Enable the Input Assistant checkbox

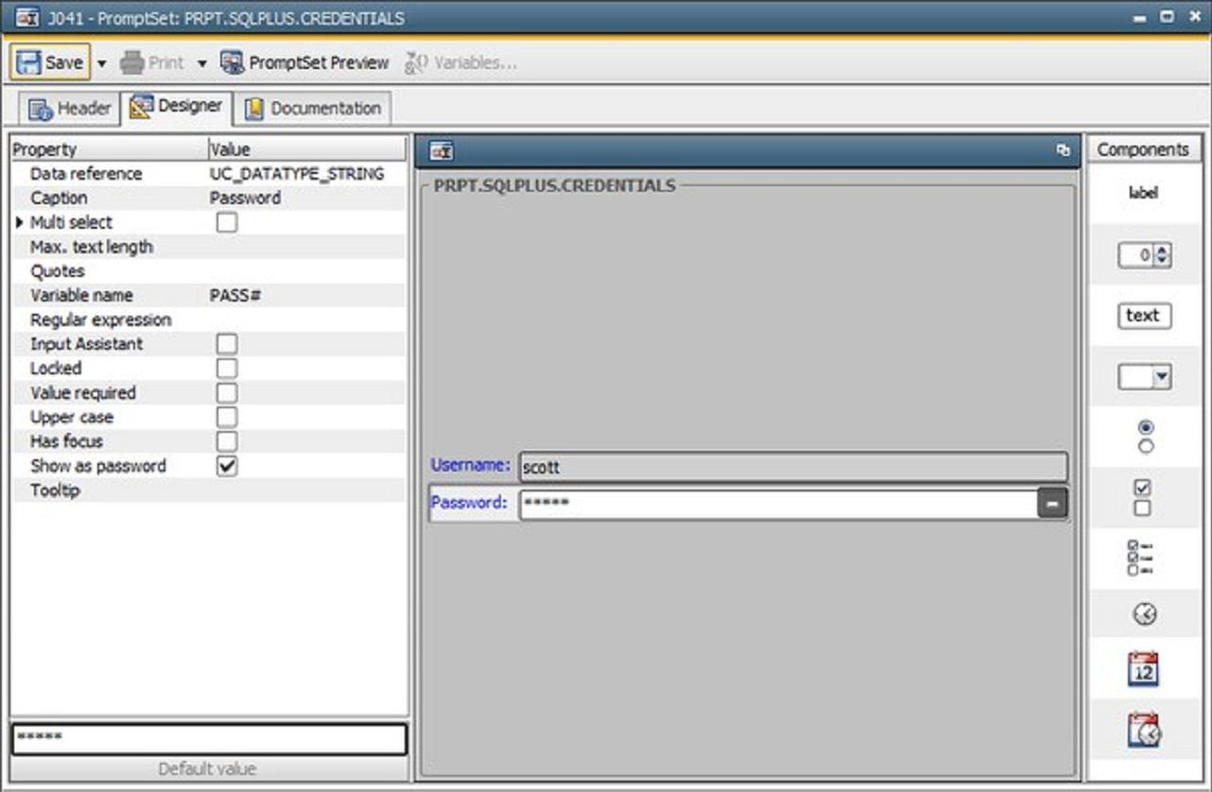coord(227,344)
